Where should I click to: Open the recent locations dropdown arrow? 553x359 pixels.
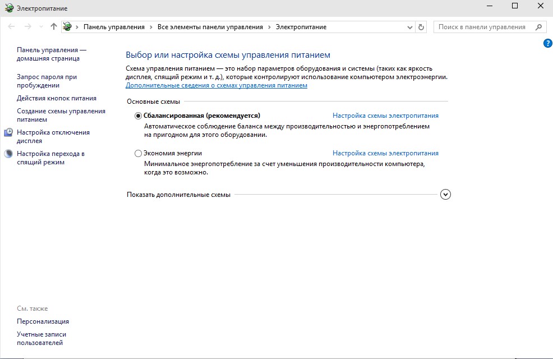[x=41, y=27]
